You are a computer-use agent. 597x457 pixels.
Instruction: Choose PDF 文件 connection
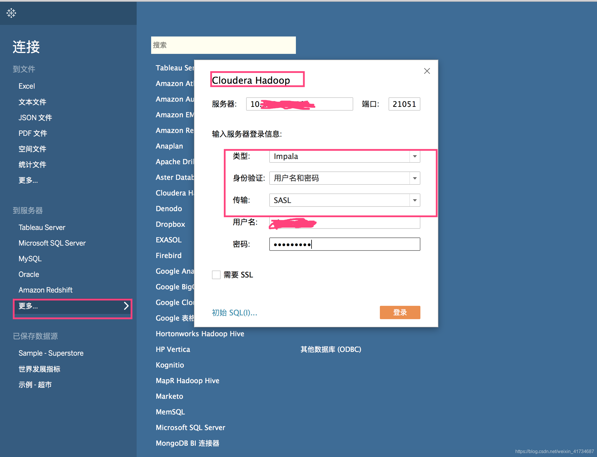(33, 133)
